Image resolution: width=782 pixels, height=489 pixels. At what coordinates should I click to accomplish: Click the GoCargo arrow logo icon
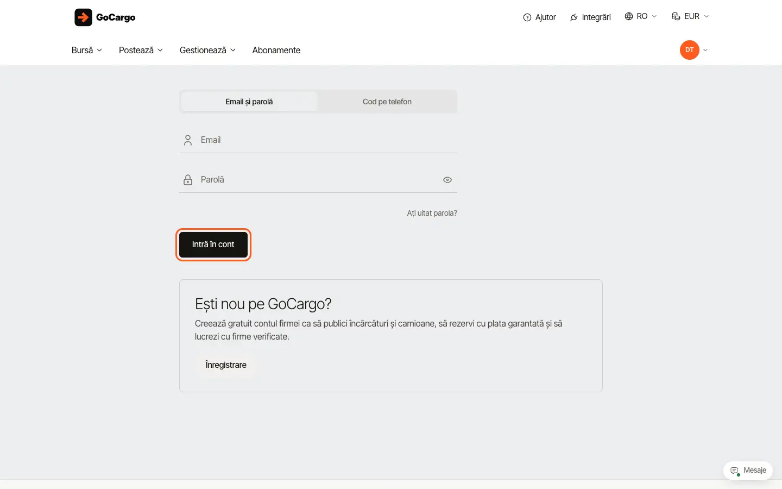[x=83, y=17]
